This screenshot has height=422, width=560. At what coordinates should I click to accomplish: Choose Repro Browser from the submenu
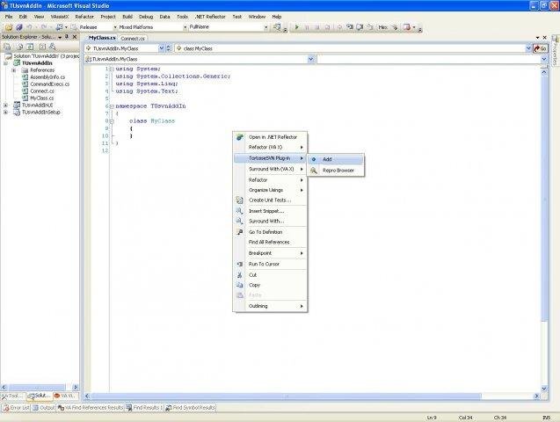[x=335, y=171]
